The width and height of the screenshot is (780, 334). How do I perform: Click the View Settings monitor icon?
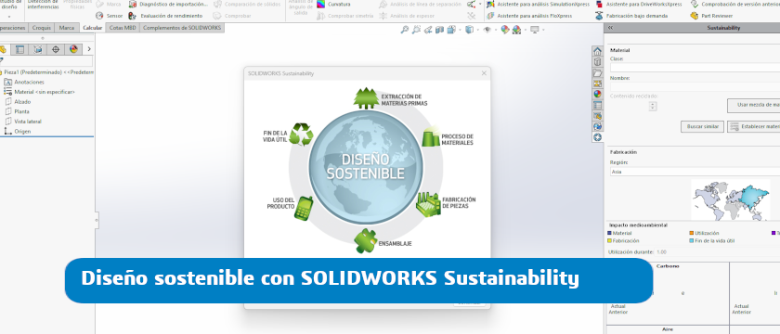(535, 30)
